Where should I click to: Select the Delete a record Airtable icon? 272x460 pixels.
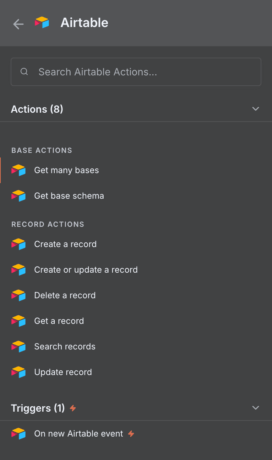18,295
